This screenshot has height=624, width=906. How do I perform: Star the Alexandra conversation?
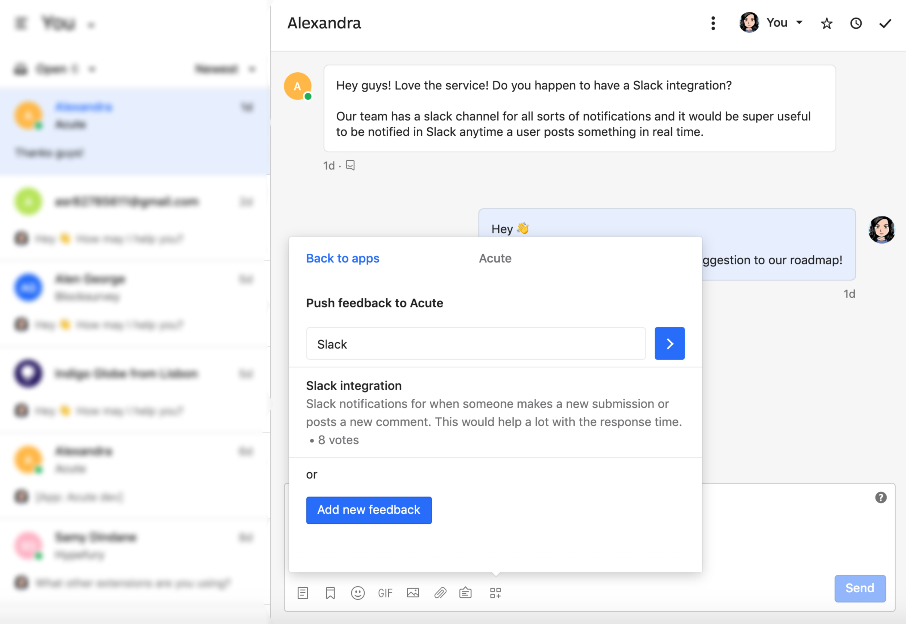[x=826, y=23]
